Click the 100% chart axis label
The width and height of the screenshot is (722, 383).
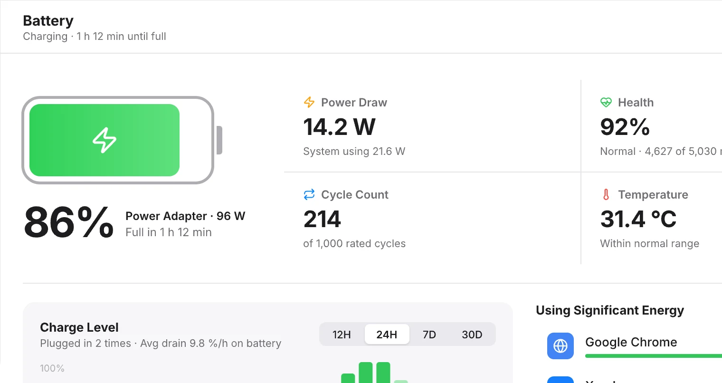[x=52, y=368]
